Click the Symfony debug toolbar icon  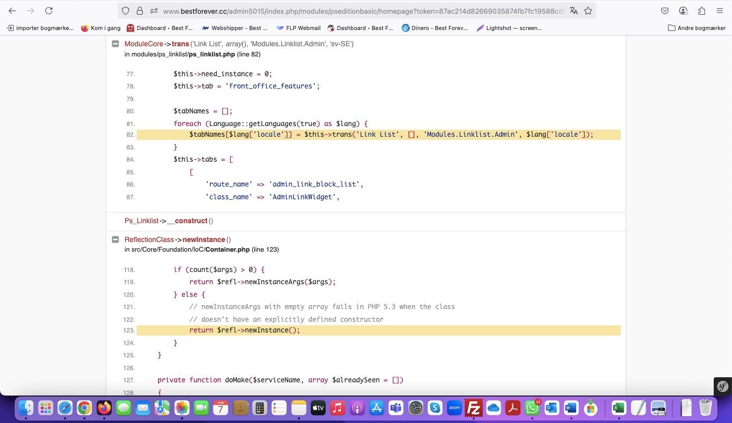[x=722, y=386]
